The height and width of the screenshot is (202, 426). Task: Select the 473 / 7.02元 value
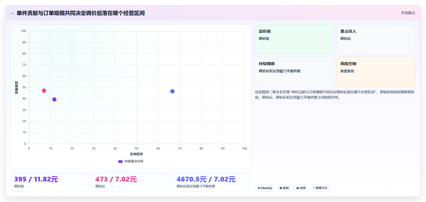click(x=116, y=179)
